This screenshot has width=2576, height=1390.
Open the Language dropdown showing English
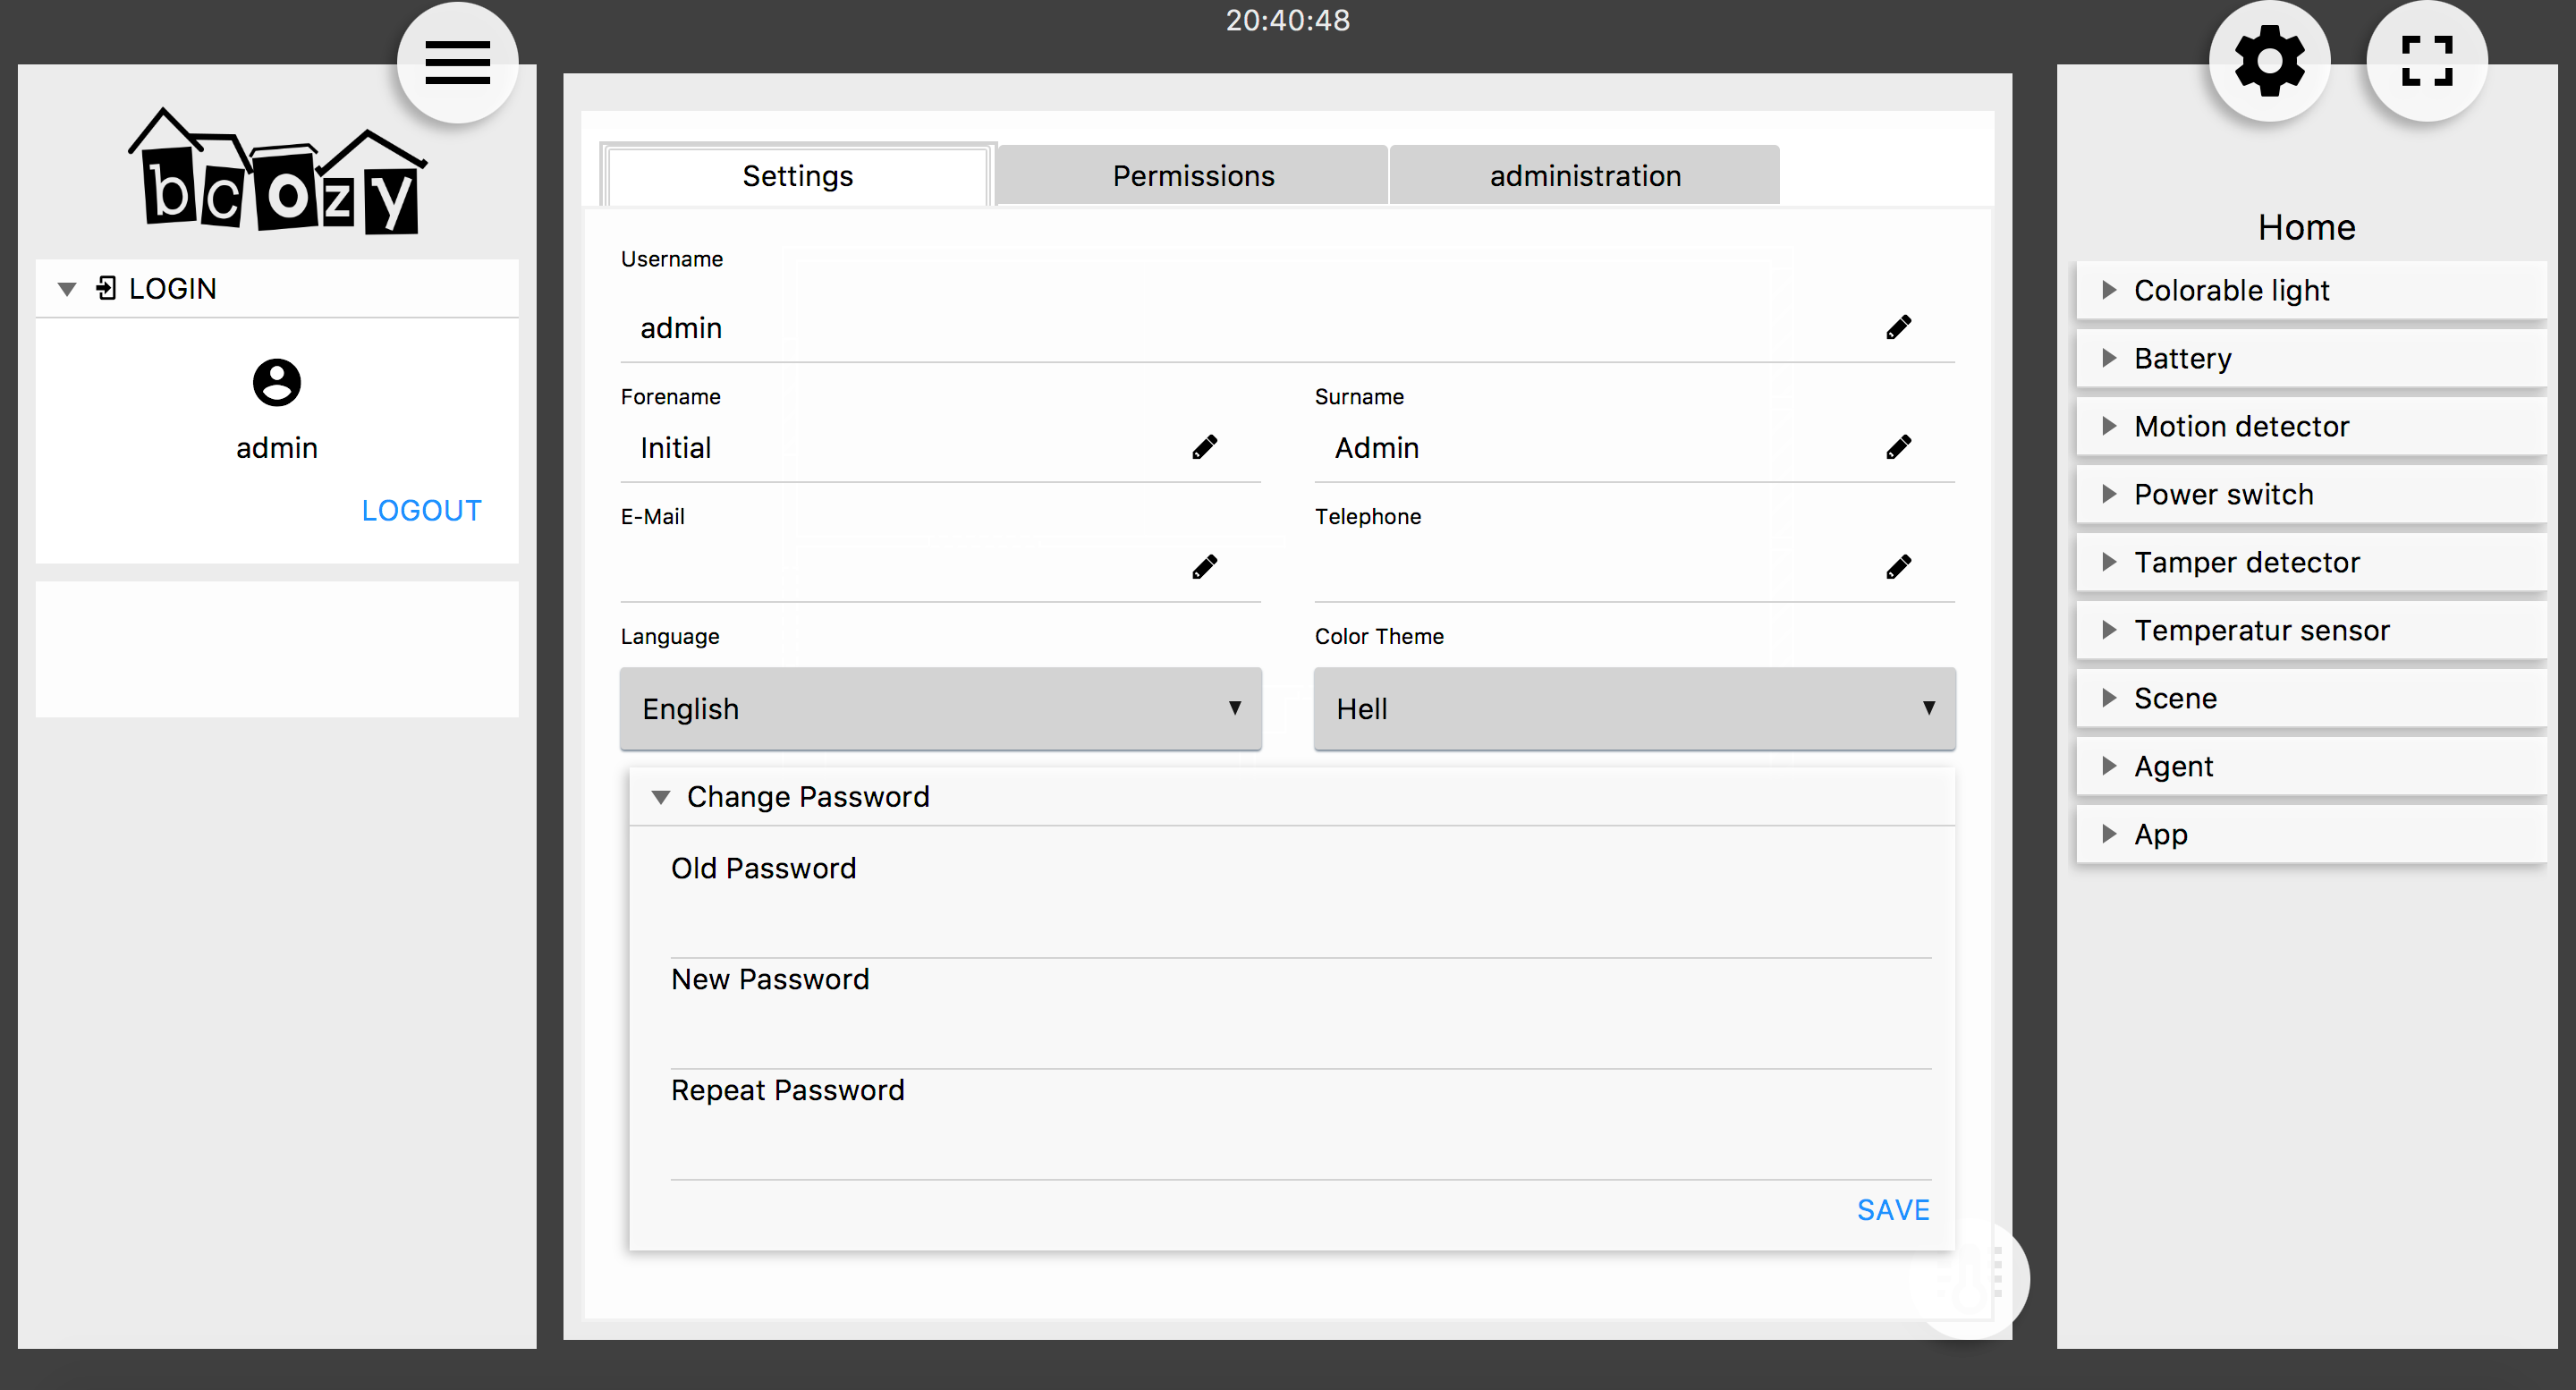point(940,709)
